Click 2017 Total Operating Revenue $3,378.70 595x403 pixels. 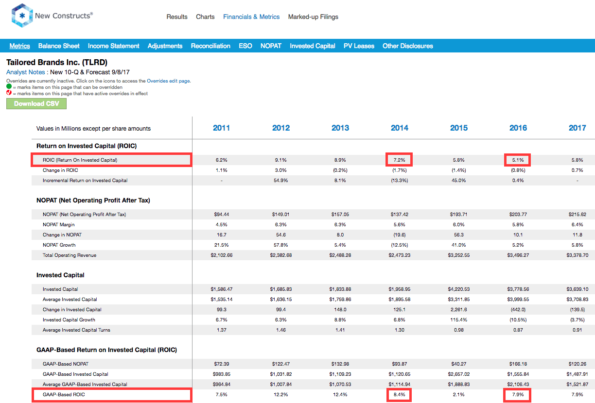577,255
